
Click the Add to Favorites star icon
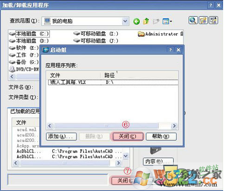click(203, 21)
